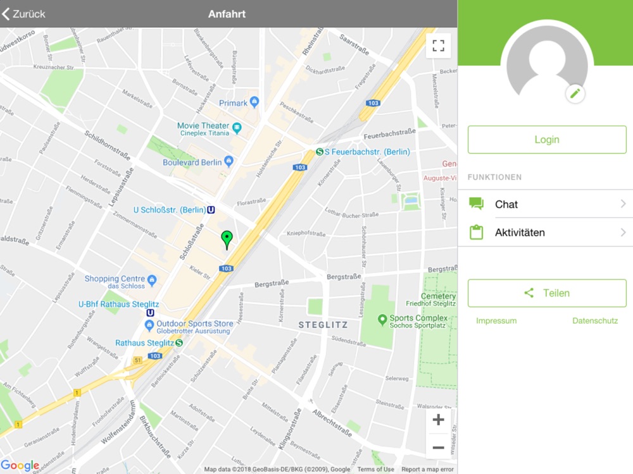Click the Albrechtstraße street label
The height and width of the screenshot is (474, 633).
(332, 423)
